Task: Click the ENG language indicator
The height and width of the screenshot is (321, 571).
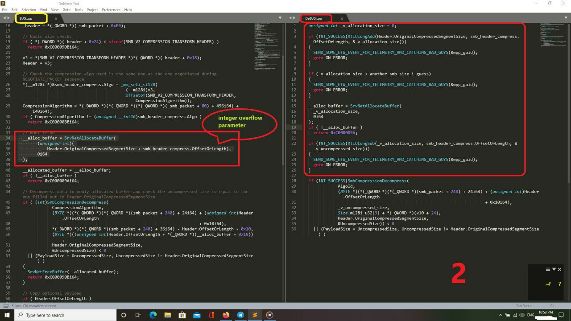Action: click(531, 315)
